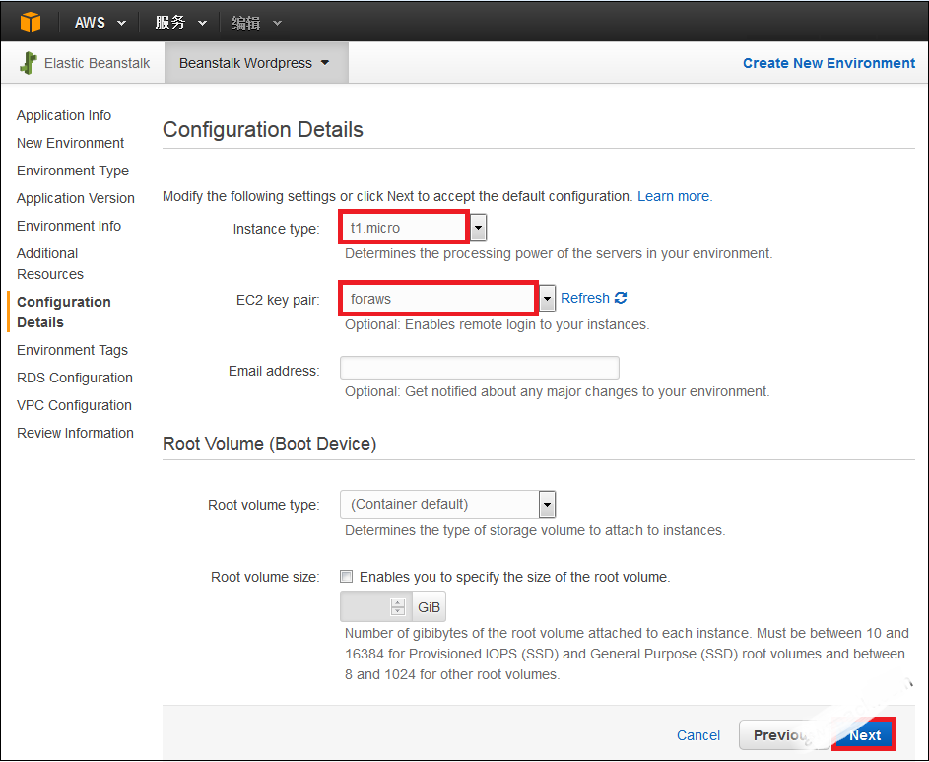Screen dimensions: 929x762
Task: Go to the Review Information step
Action: pyautogui.click(x=75, y=433)
